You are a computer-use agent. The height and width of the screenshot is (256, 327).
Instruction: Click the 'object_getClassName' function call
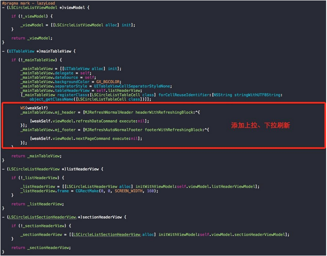coord(52,100)
